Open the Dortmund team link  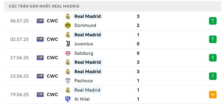pos(85,25)
